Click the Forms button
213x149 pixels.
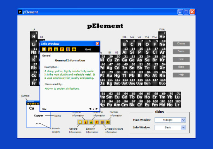click(x=181, y=51)
